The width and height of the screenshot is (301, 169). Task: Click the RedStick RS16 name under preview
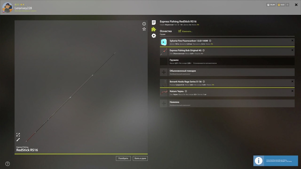pyautogui.click(x=27, y=150)
